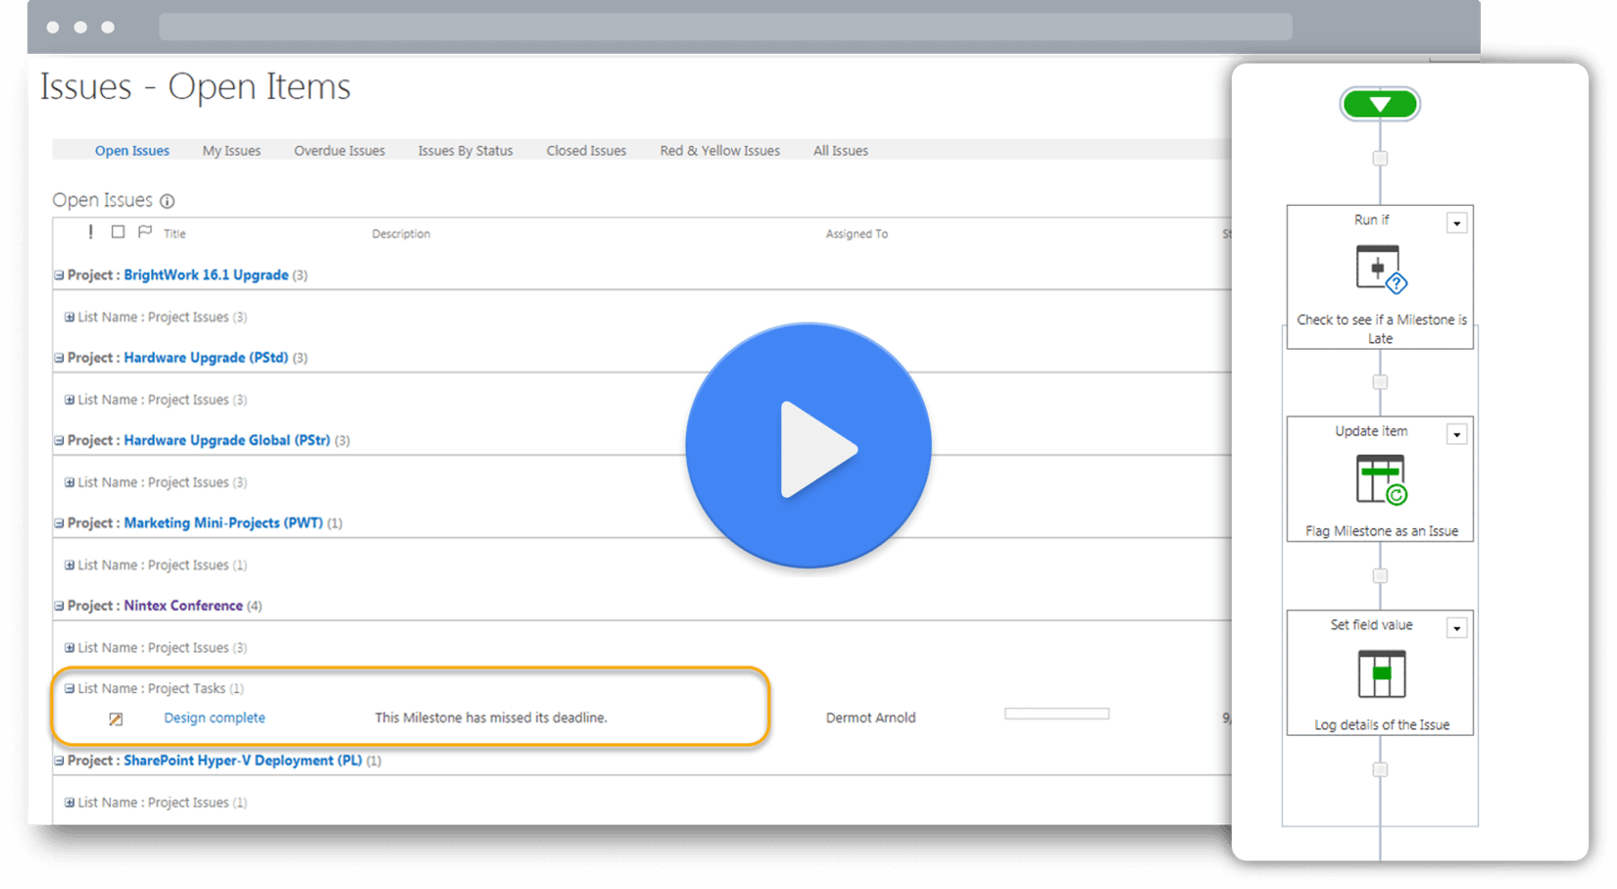Select the Update item action icon
Image resolution: width=1617 pixels, height=889 pixels.
tap(1381, 480)
